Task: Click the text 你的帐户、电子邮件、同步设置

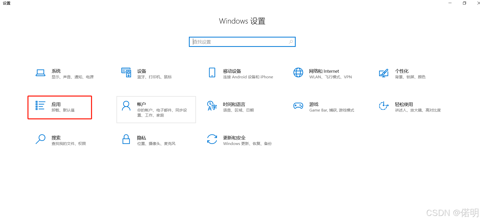Action: pyautogui.click(x=162, y=113)
